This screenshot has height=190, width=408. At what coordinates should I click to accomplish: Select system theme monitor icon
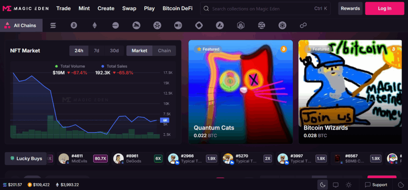[x=335, y=185]
